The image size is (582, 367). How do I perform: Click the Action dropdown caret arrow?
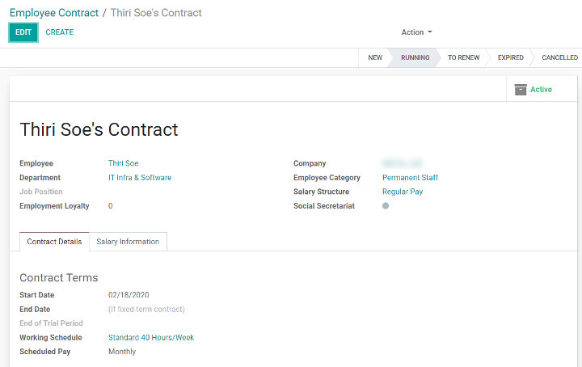[430, 32]
